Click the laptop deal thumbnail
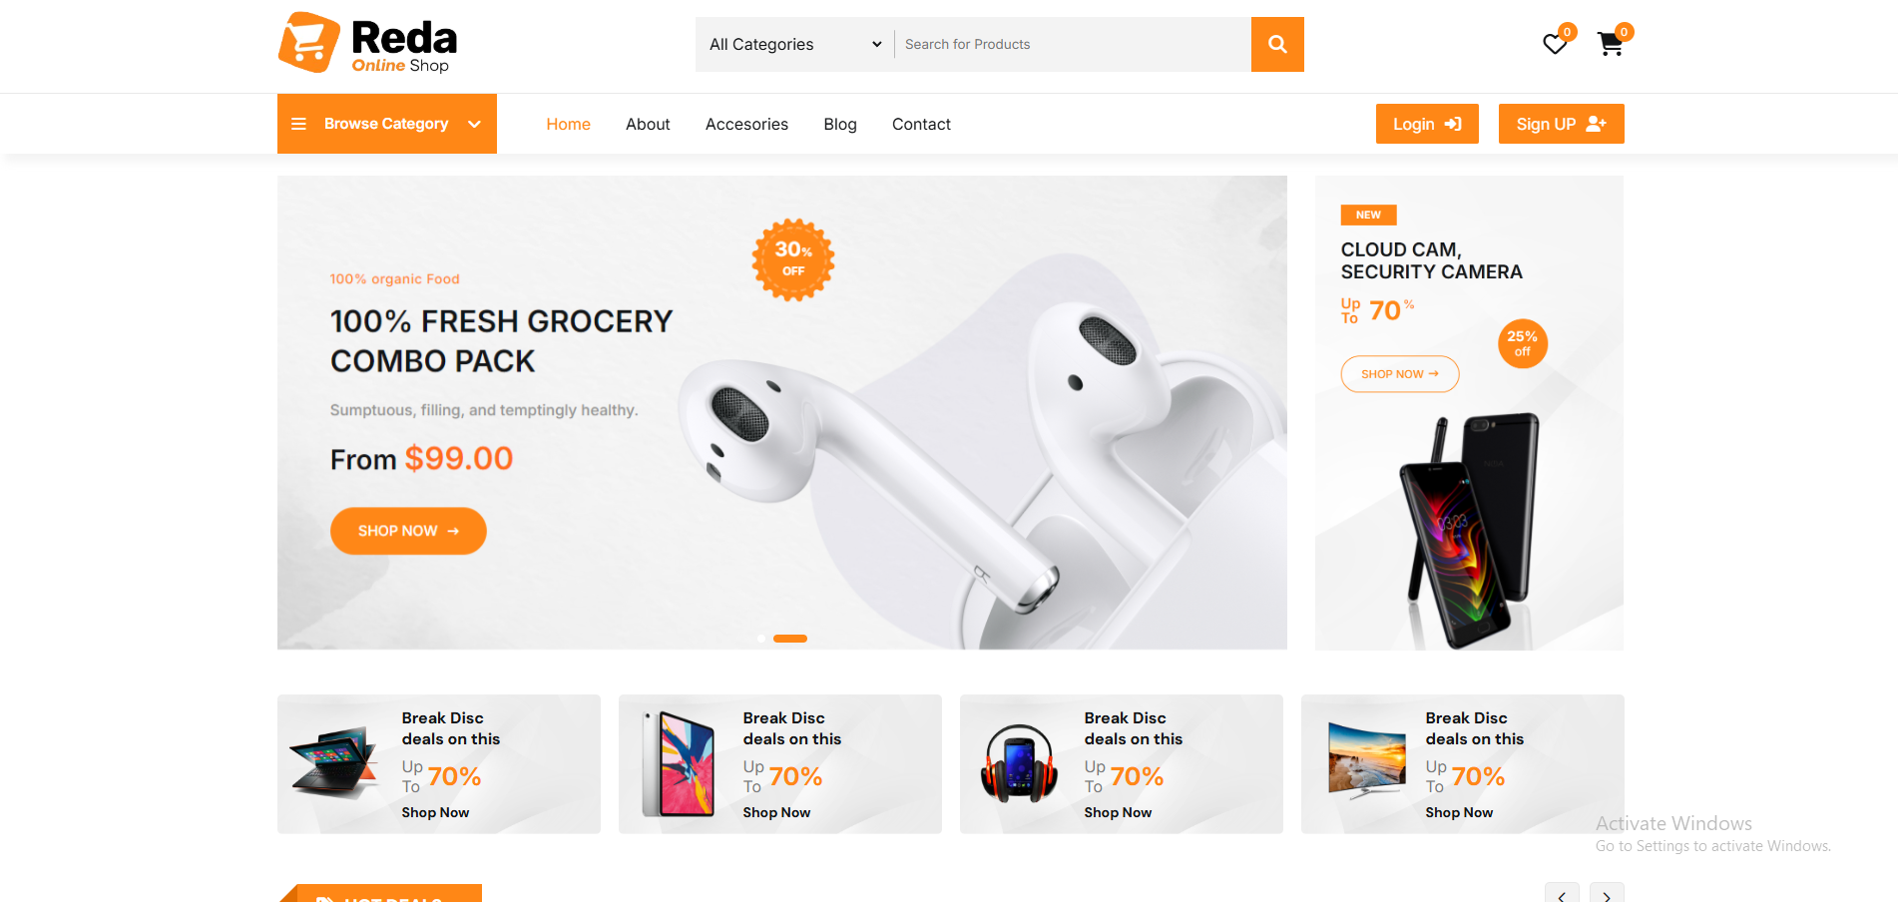The width and height of the screenshot is (1898, 902). pos(335,763)
